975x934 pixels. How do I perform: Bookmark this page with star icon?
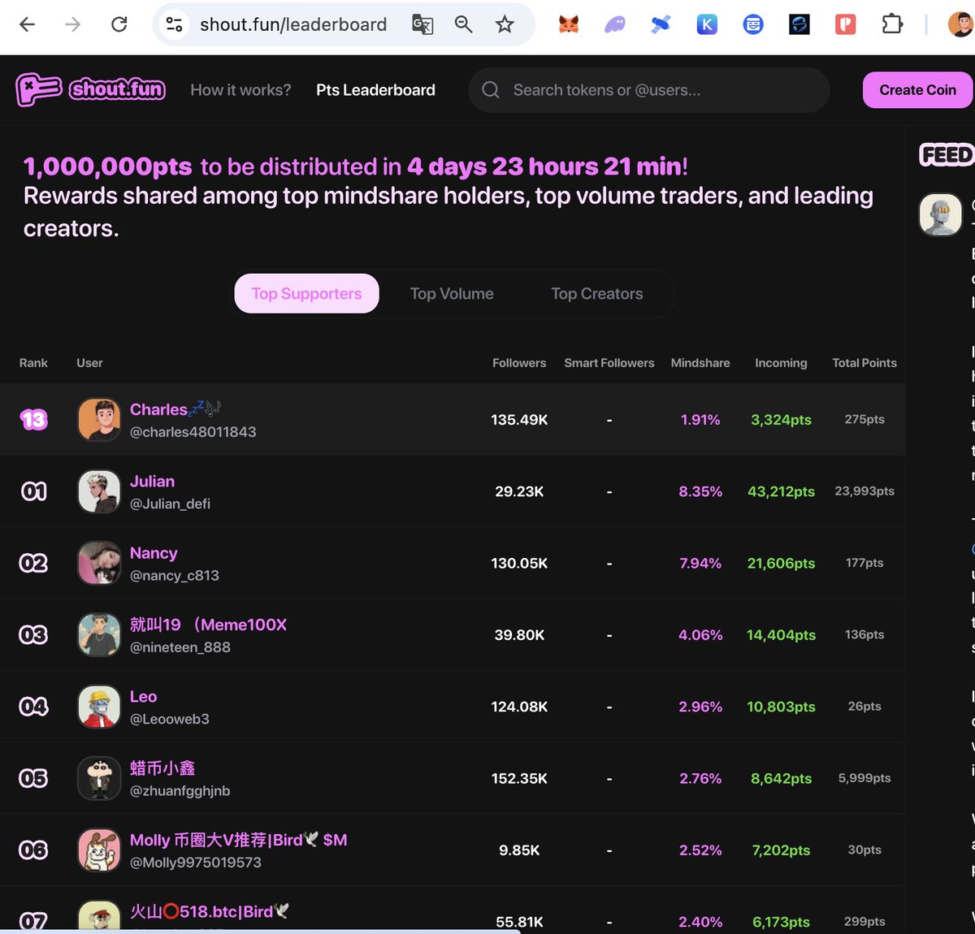click(x=505, y=24)
